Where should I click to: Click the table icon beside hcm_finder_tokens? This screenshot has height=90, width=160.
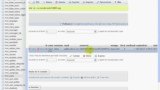[x=3, y=12]
